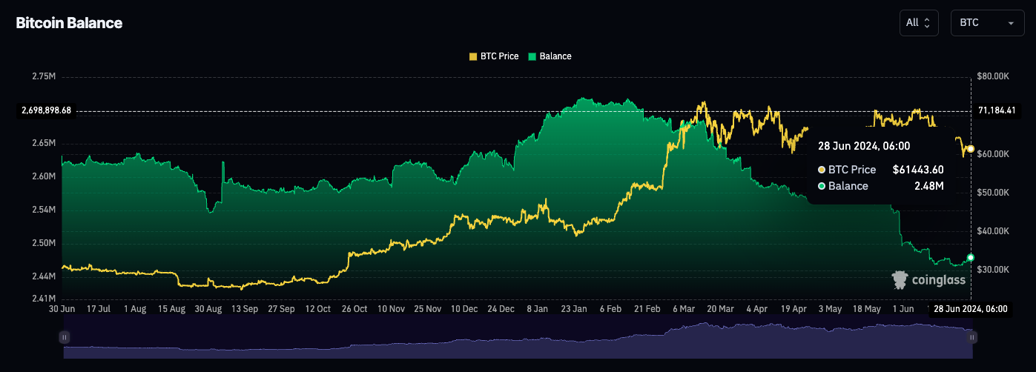This screenshot has height=372, width=1036.
Task: Expand the BTC coin selector
Action: coord(986,23)
